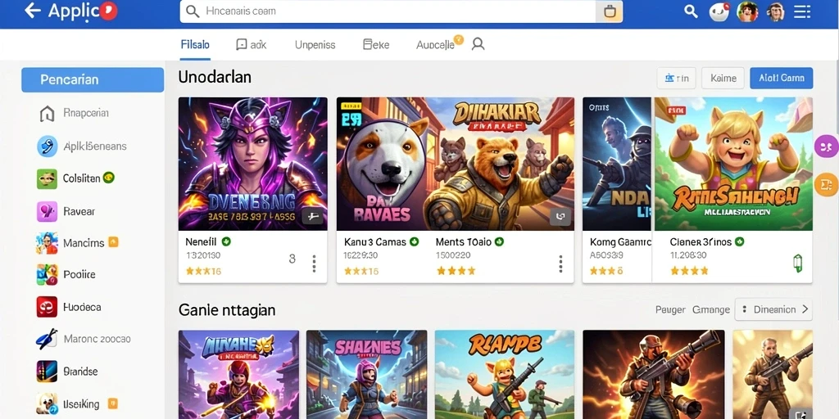The height and width of the screenshot is (419, 839).
Task: Open Ninahe game thumbnail in lower row
Action: (x=238, y=375)
